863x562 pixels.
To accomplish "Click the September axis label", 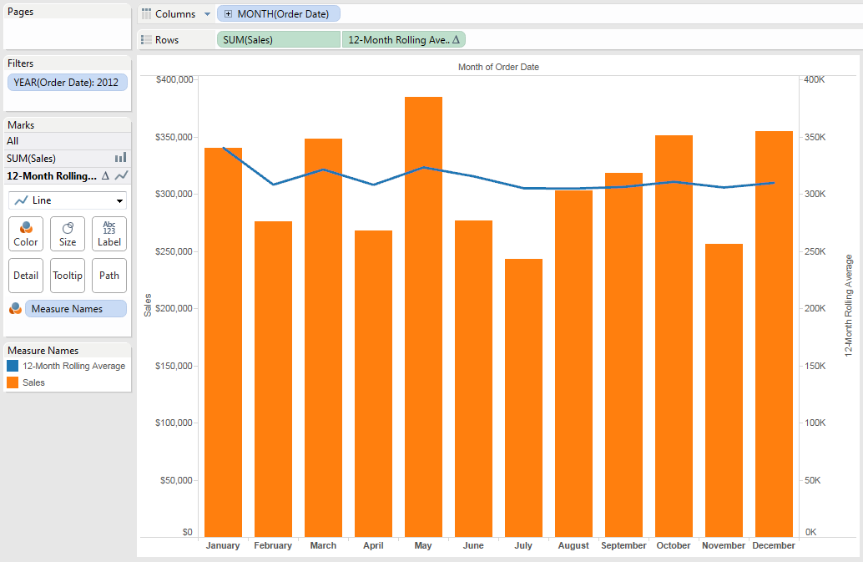I will (x=623, y=545).
